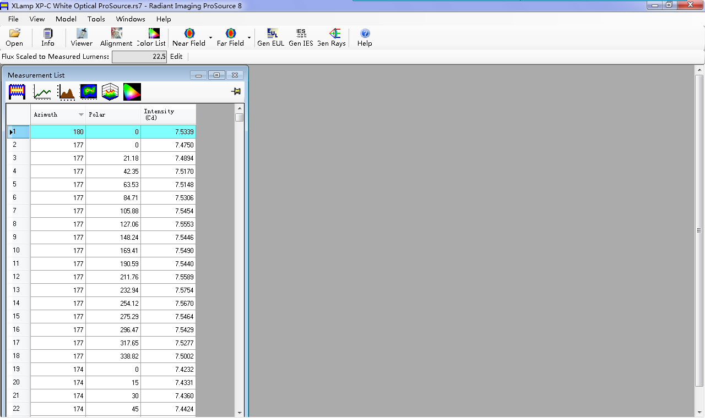Open the Windows menu
Screen dimensions: 705x418
coord(131,19)
